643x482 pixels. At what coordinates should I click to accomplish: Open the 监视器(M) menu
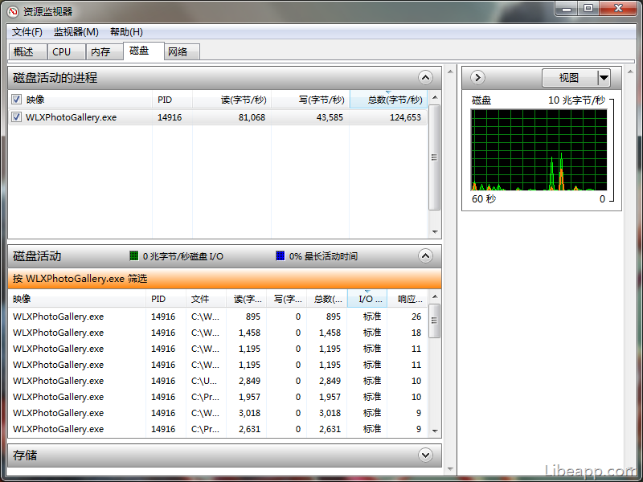pos(76,32)
